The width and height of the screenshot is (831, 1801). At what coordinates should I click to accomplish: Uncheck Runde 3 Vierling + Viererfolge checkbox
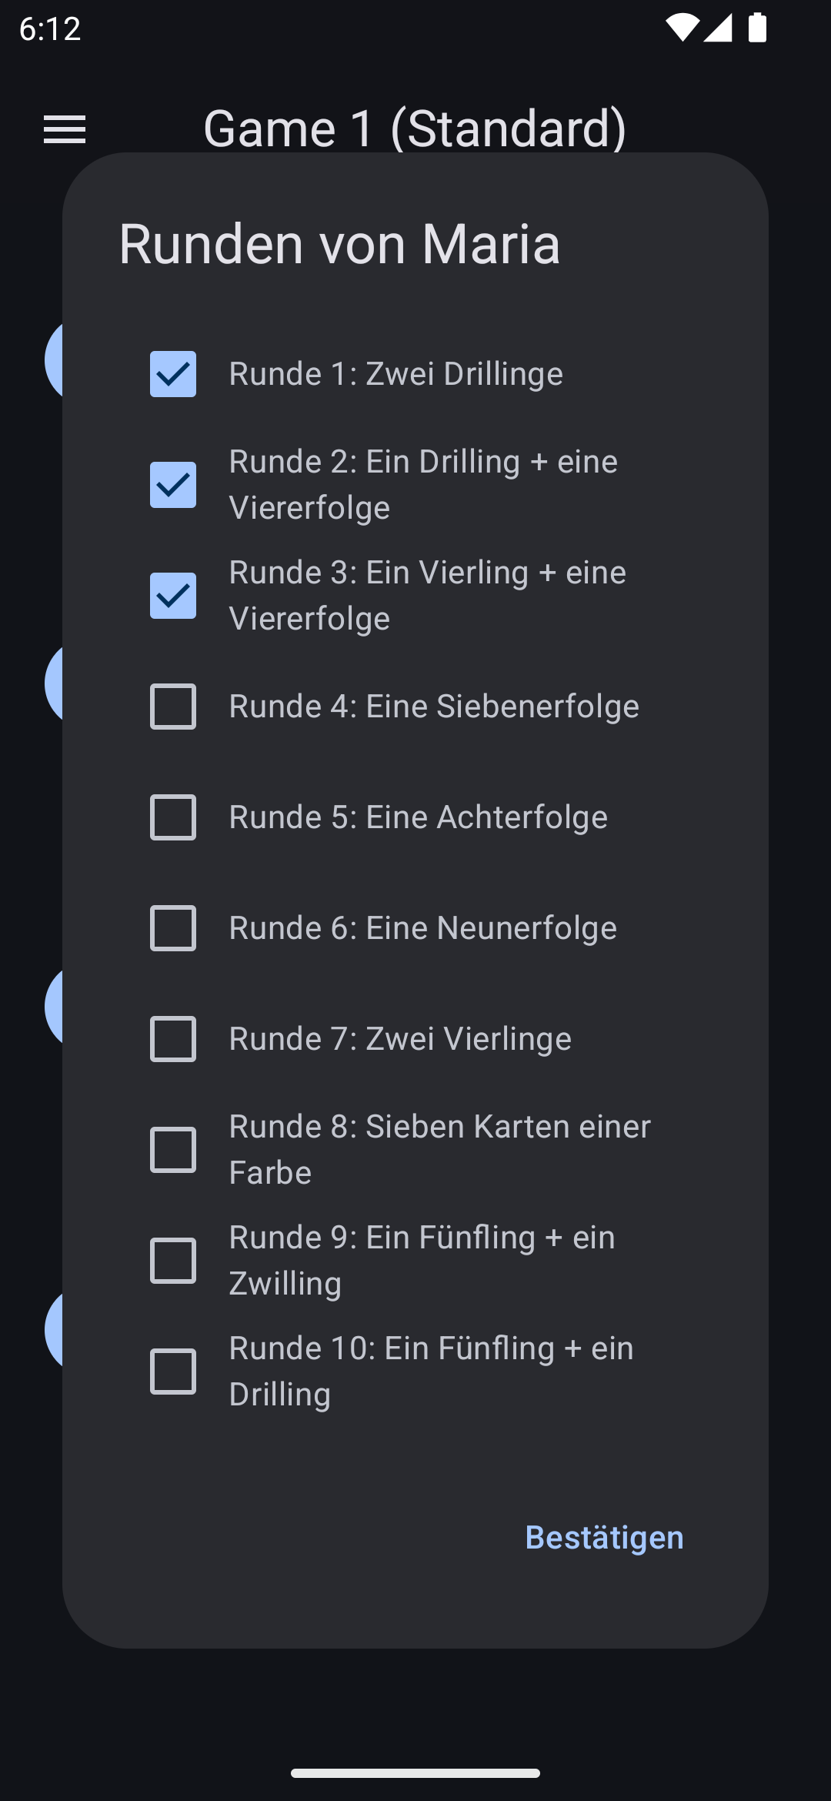173,596
